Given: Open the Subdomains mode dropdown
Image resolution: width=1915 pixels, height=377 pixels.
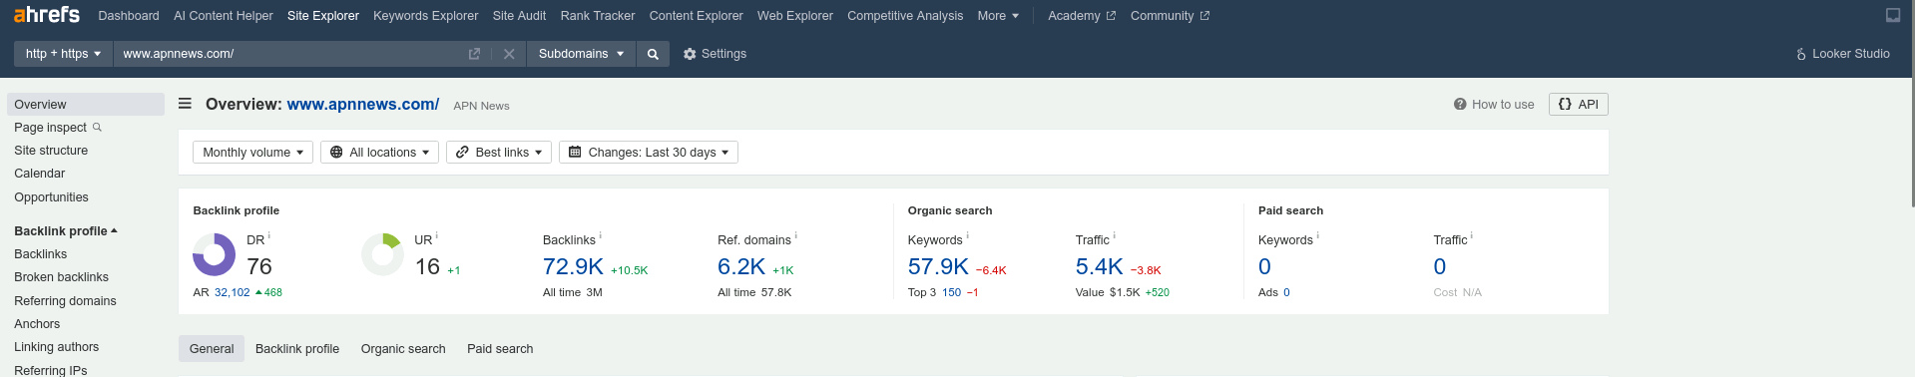Looking at the screenshot, I should click(x=581, y=54).
